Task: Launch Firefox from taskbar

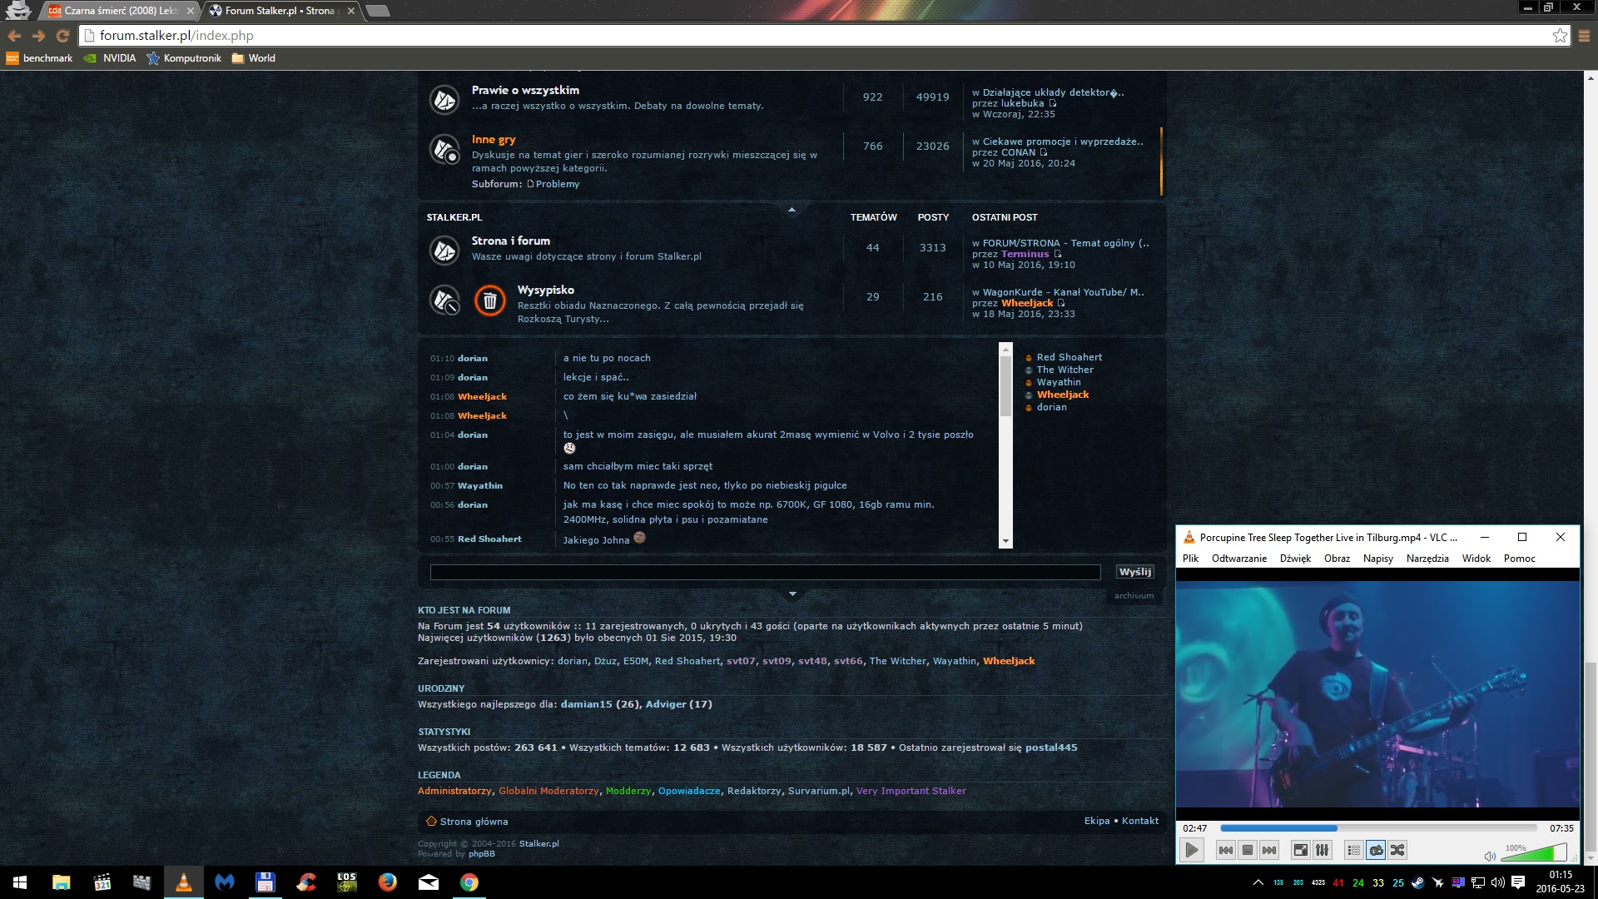Action: [388, 882]
